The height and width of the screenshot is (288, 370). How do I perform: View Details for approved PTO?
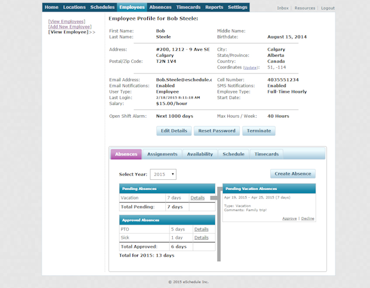pos(201,229)
